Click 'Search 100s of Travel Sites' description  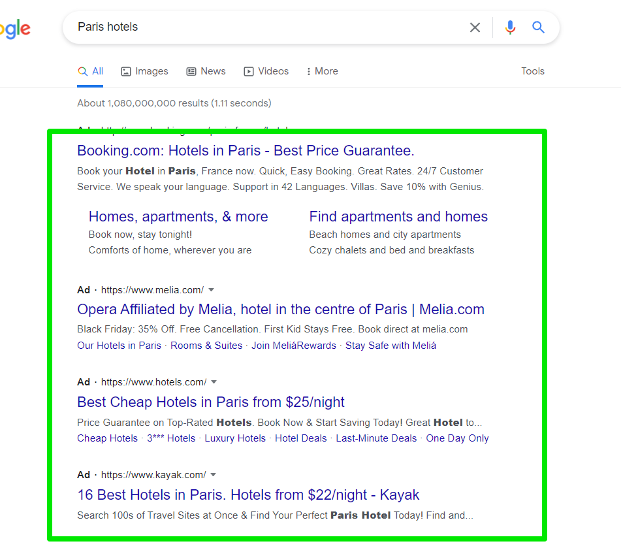tap(276, 515)
